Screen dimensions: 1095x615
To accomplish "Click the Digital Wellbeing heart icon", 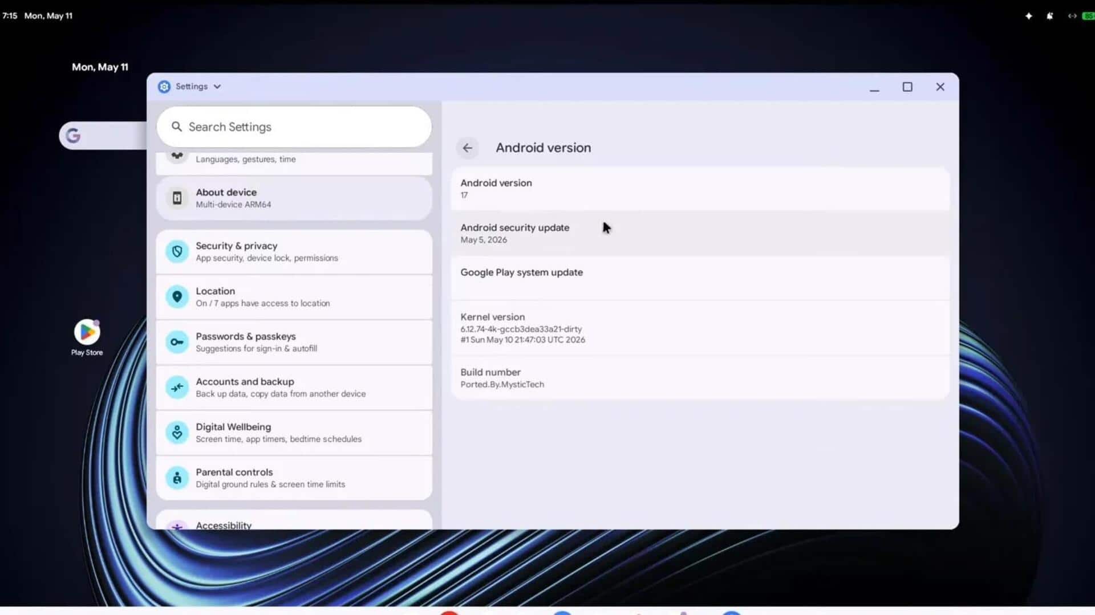I will (x=177, y=433).
